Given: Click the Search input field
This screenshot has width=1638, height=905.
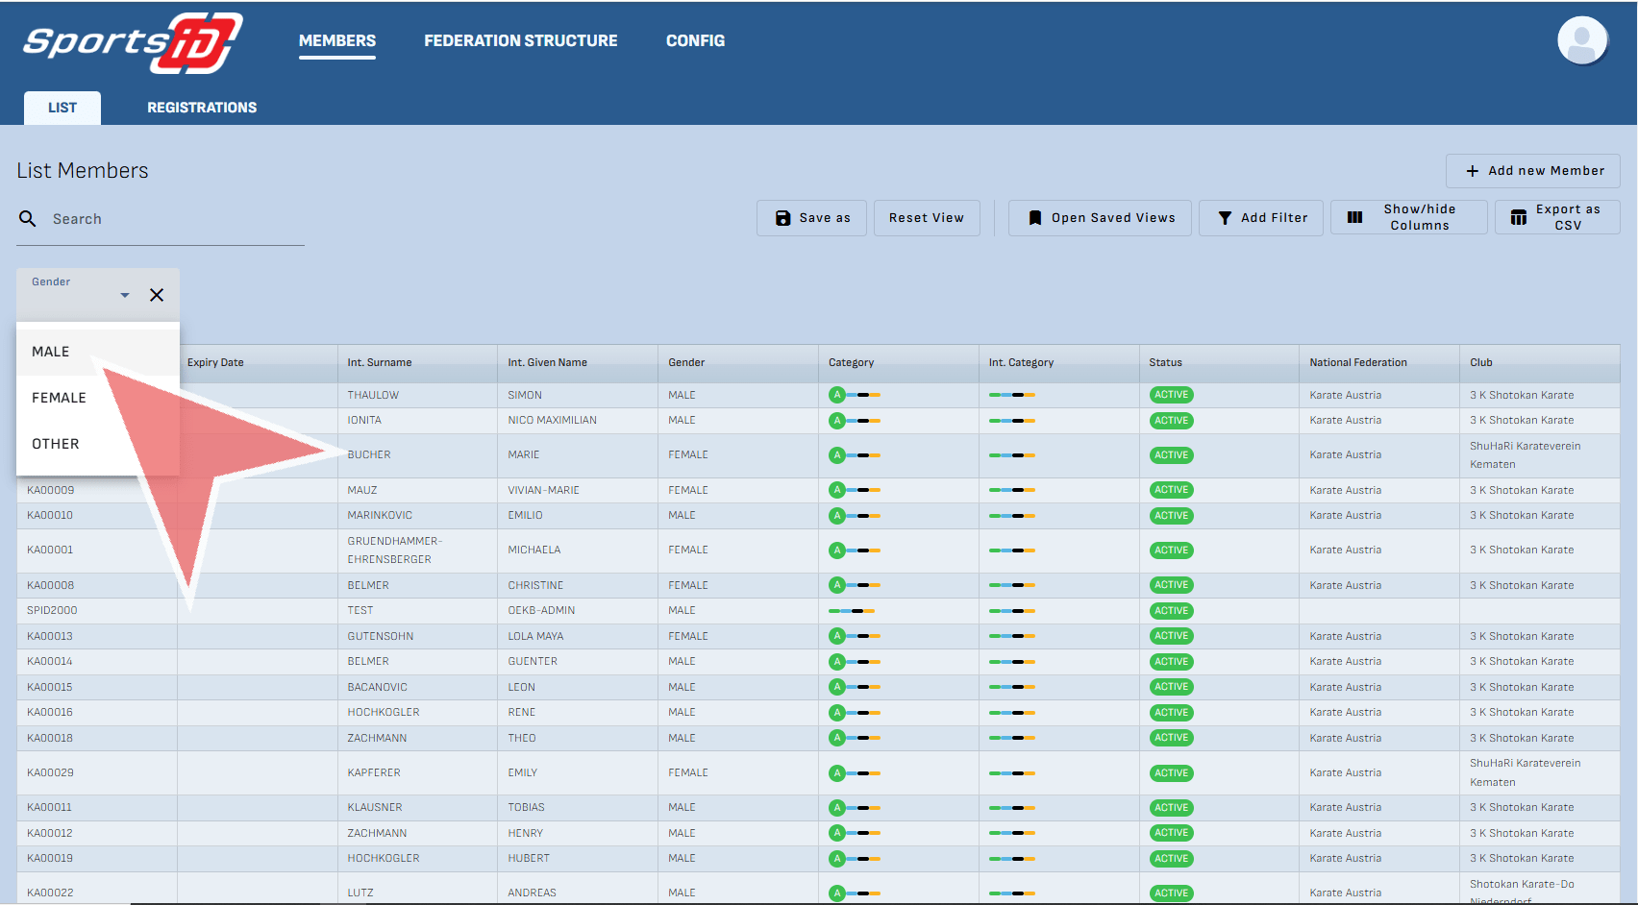Looking at the screenshot, I should (x=173, y=219).
